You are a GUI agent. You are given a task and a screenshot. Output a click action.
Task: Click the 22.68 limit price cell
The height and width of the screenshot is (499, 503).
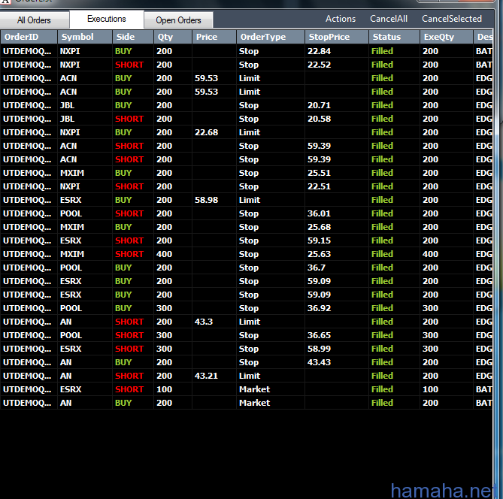click(214, 132)
